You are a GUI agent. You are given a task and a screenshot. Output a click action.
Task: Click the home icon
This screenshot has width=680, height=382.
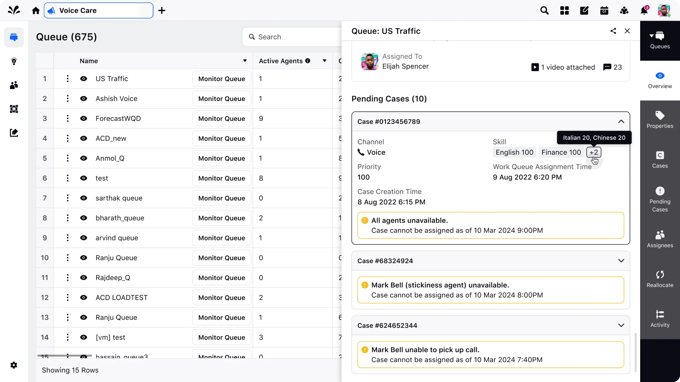pos(36,11)
